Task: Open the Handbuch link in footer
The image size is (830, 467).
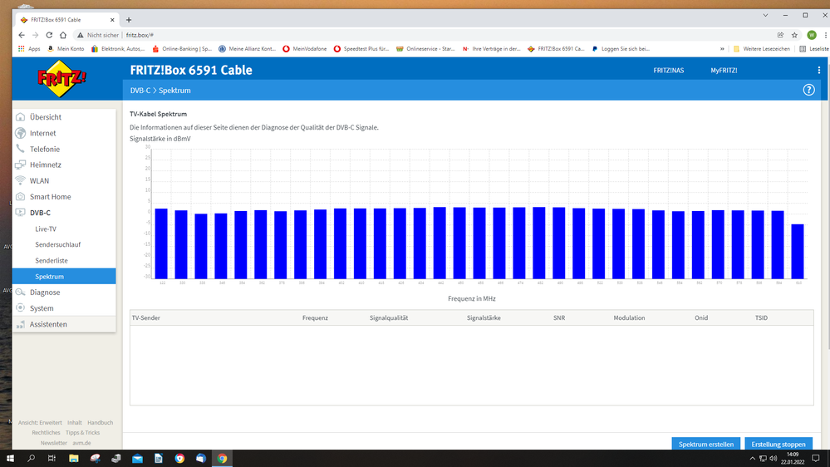Action: point(100,422)
